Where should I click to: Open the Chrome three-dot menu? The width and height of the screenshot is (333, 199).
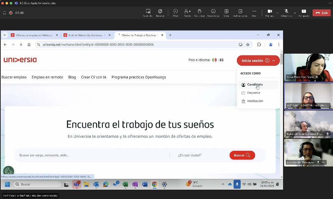279,45
